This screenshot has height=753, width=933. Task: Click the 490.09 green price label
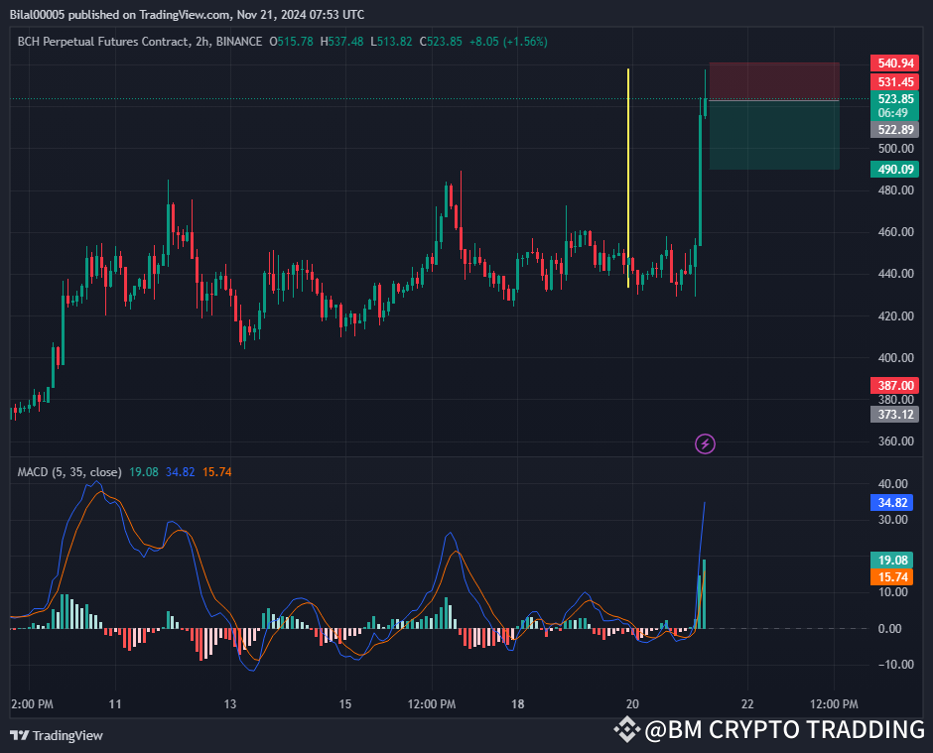(894, 170)
